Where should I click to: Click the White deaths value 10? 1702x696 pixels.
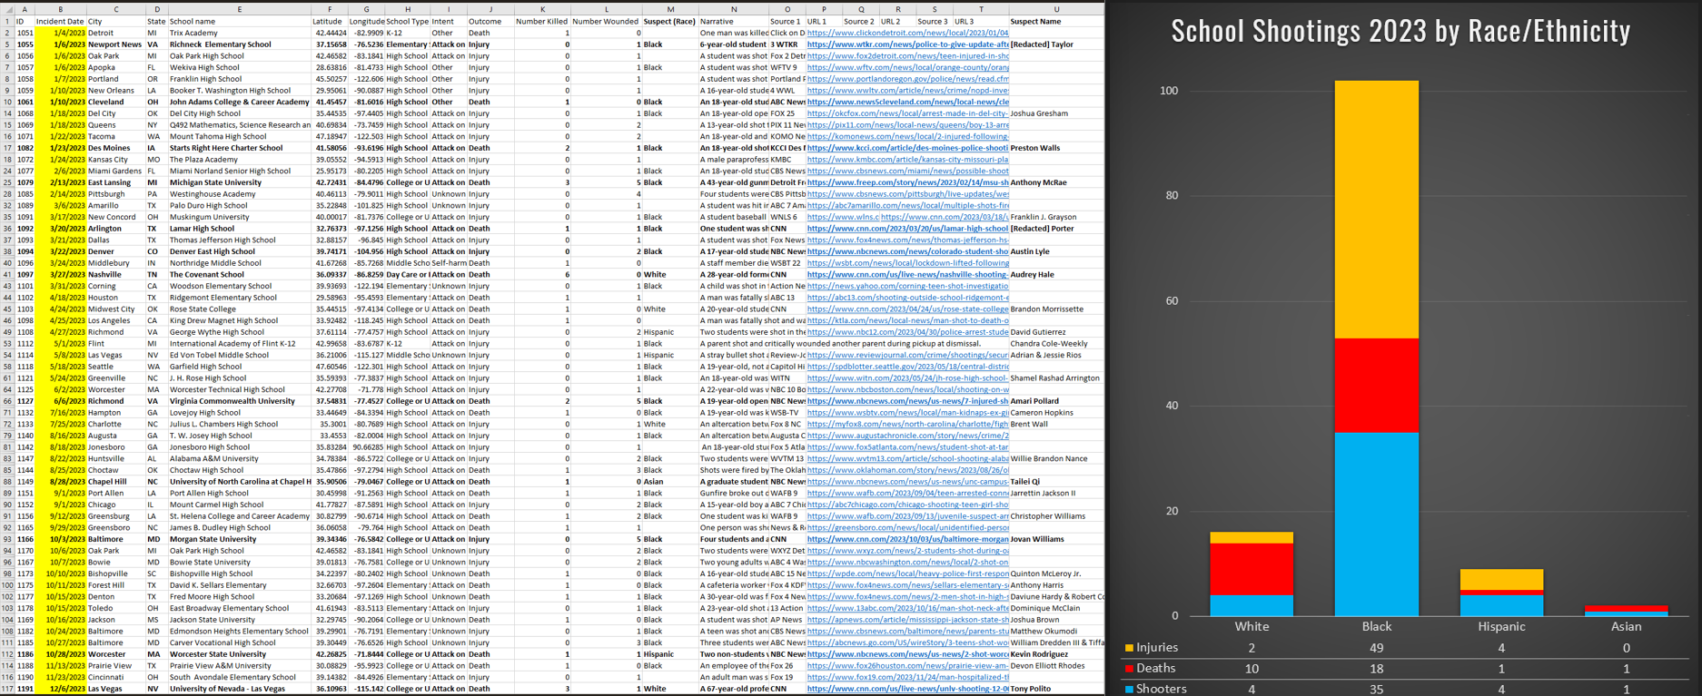coord(1252,669)
